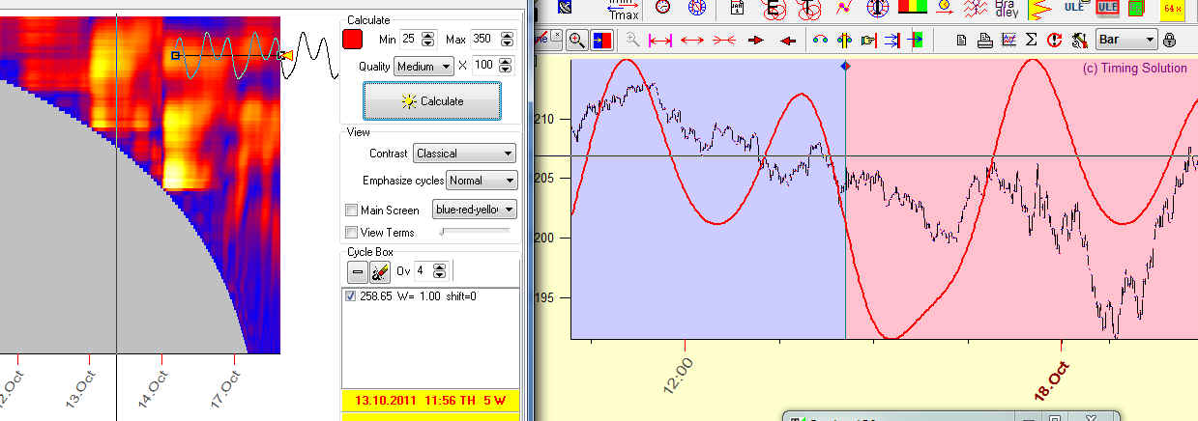Viewport: 1198px width, 421px height.
Task: Expand the Bar chart type dropdown
Action: (1126, 40)
